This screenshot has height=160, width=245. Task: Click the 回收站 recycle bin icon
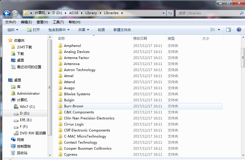coord(13,153)
